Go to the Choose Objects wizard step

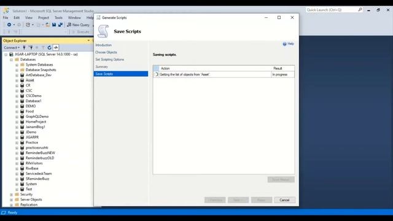click(106, 52)
